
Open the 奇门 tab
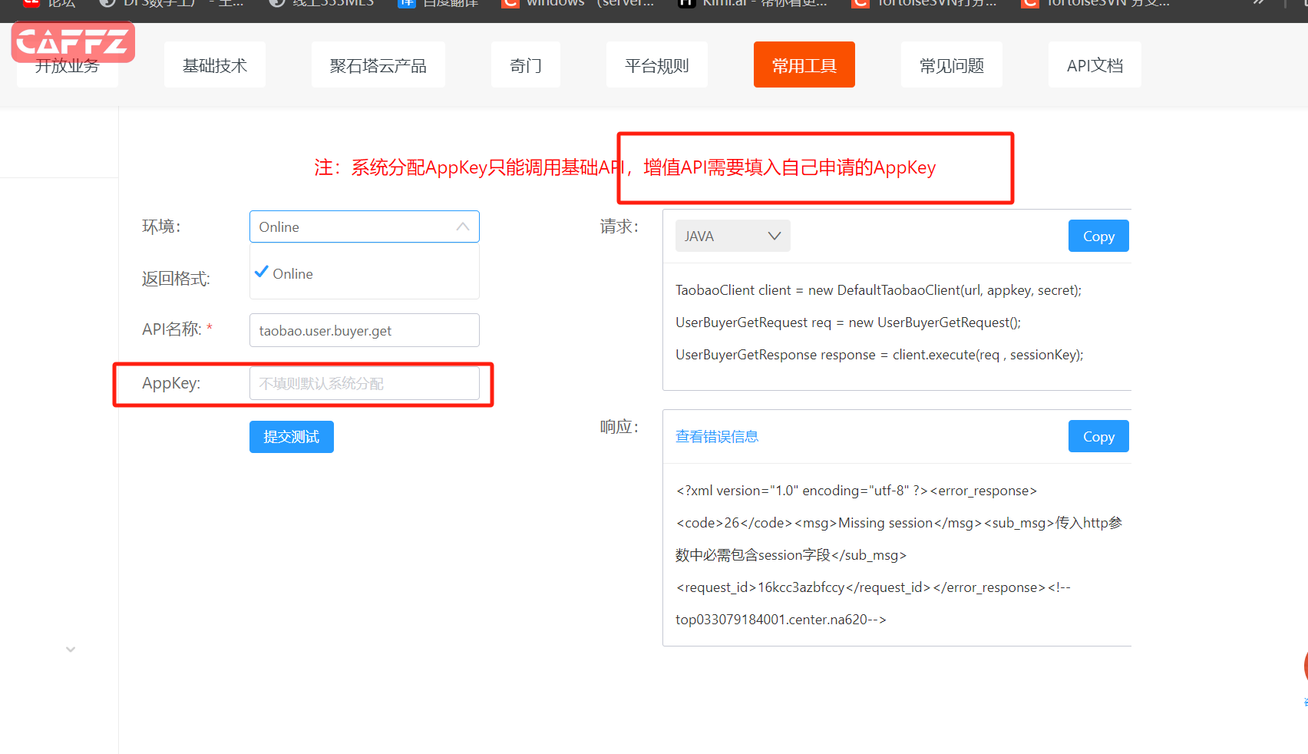526,65
